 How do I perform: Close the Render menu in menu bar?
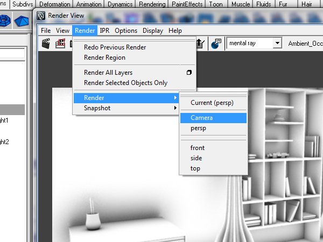pos(85,31)
